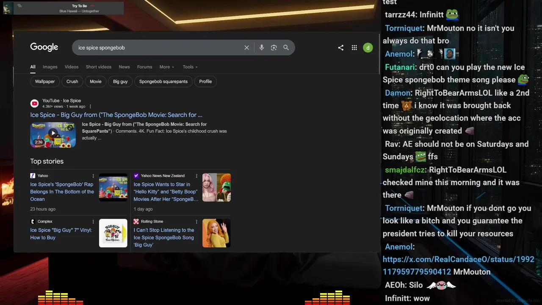Click the 'YouTube · Ice Spice' source label
The image size is (542, 305).
point(61,101)
